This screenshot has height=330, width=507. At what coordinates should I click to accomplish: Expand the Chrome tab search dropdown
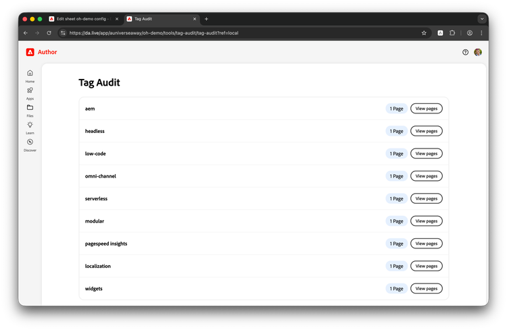pyautogui.click(x=482, y=19)
